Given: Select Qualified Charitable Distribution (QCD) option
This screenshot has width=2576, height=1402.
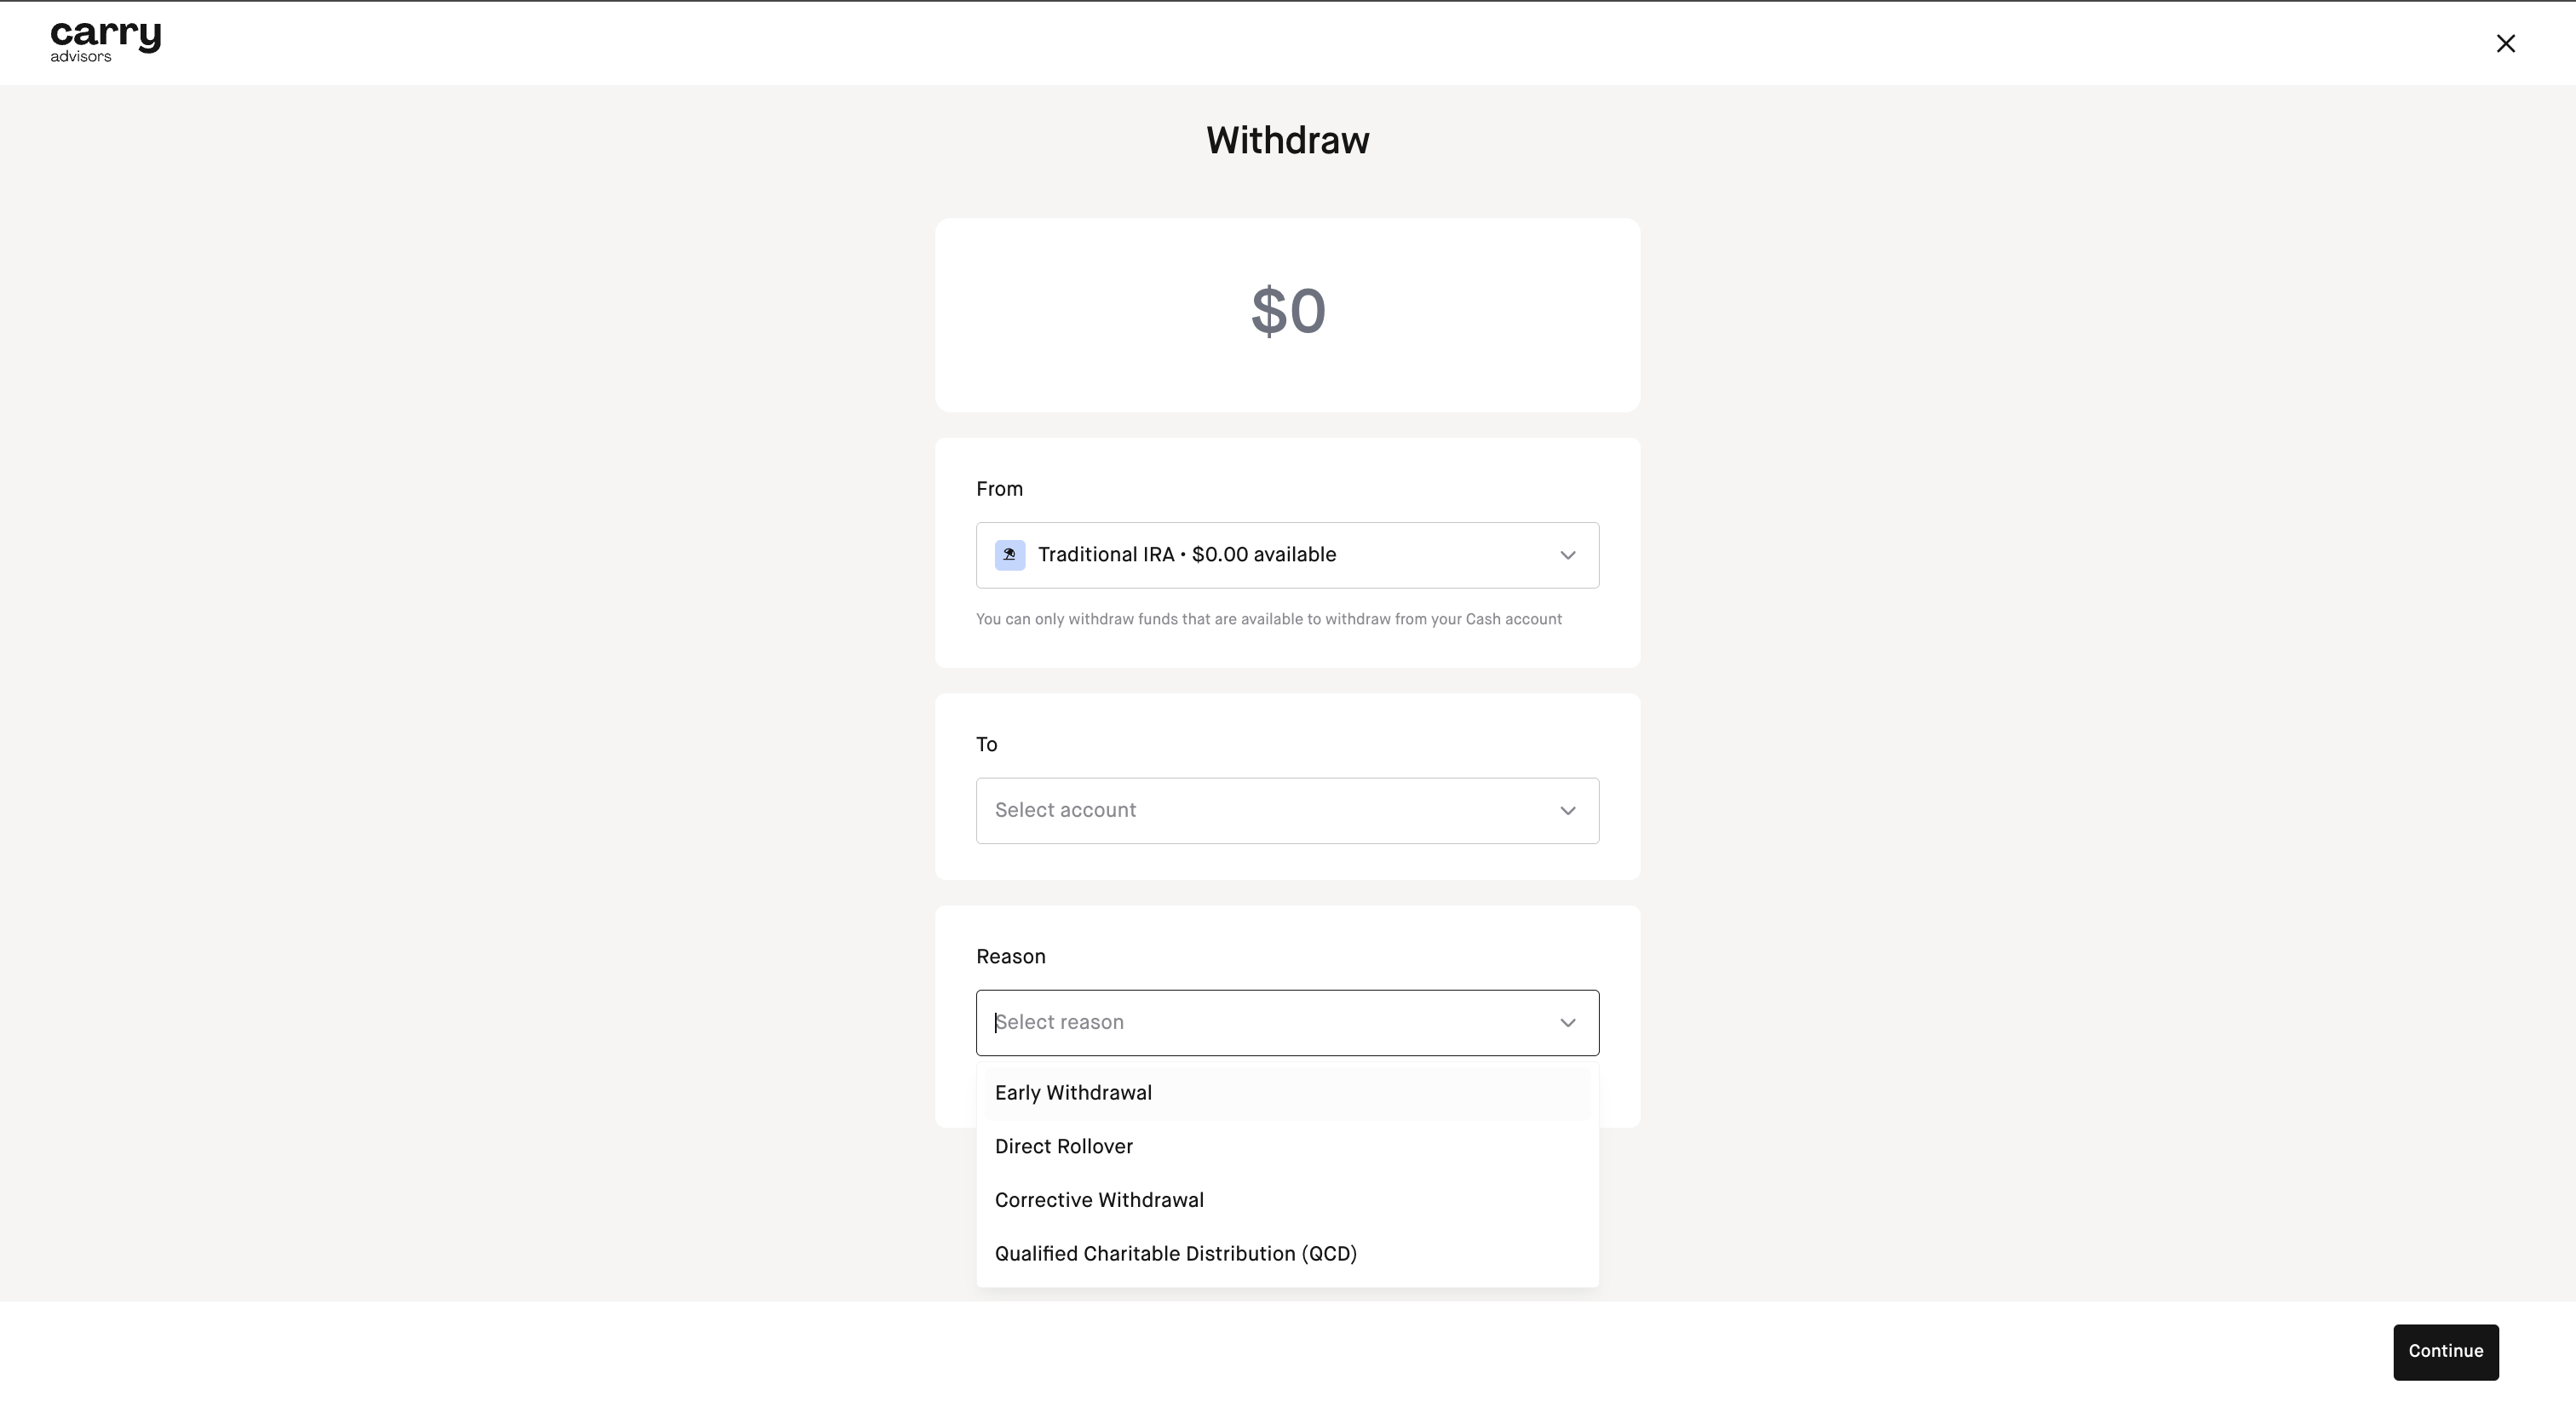Looking at the screenshot, I should 1175,1254.
